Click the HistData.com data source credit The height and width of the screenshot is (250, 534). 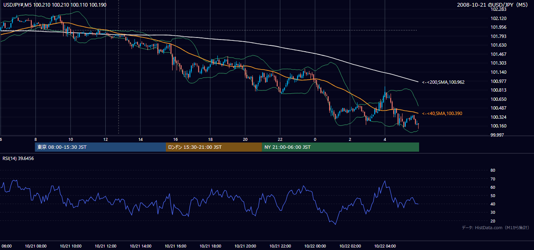[496, 227]
